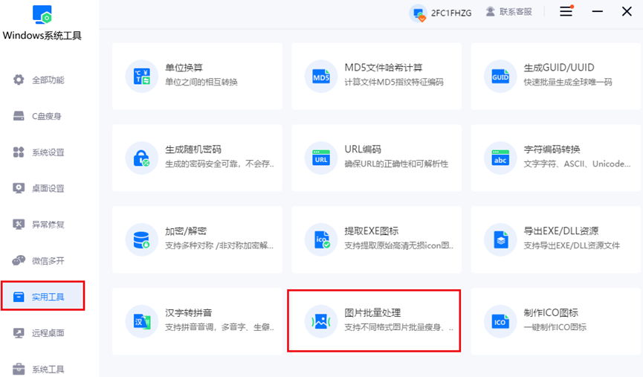
Task: Click the Windows系统工具 app logo
Action: coord(42,14)
